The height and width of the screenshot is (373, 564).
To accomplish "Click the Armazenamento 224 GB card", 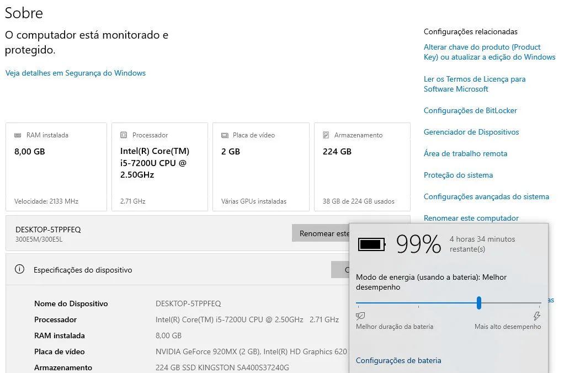I will click(x=362, y=167).
